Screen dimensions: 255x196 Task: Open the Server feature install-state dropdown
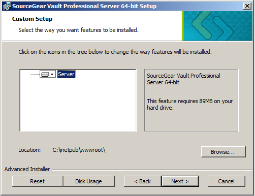(x=48, y=74)
